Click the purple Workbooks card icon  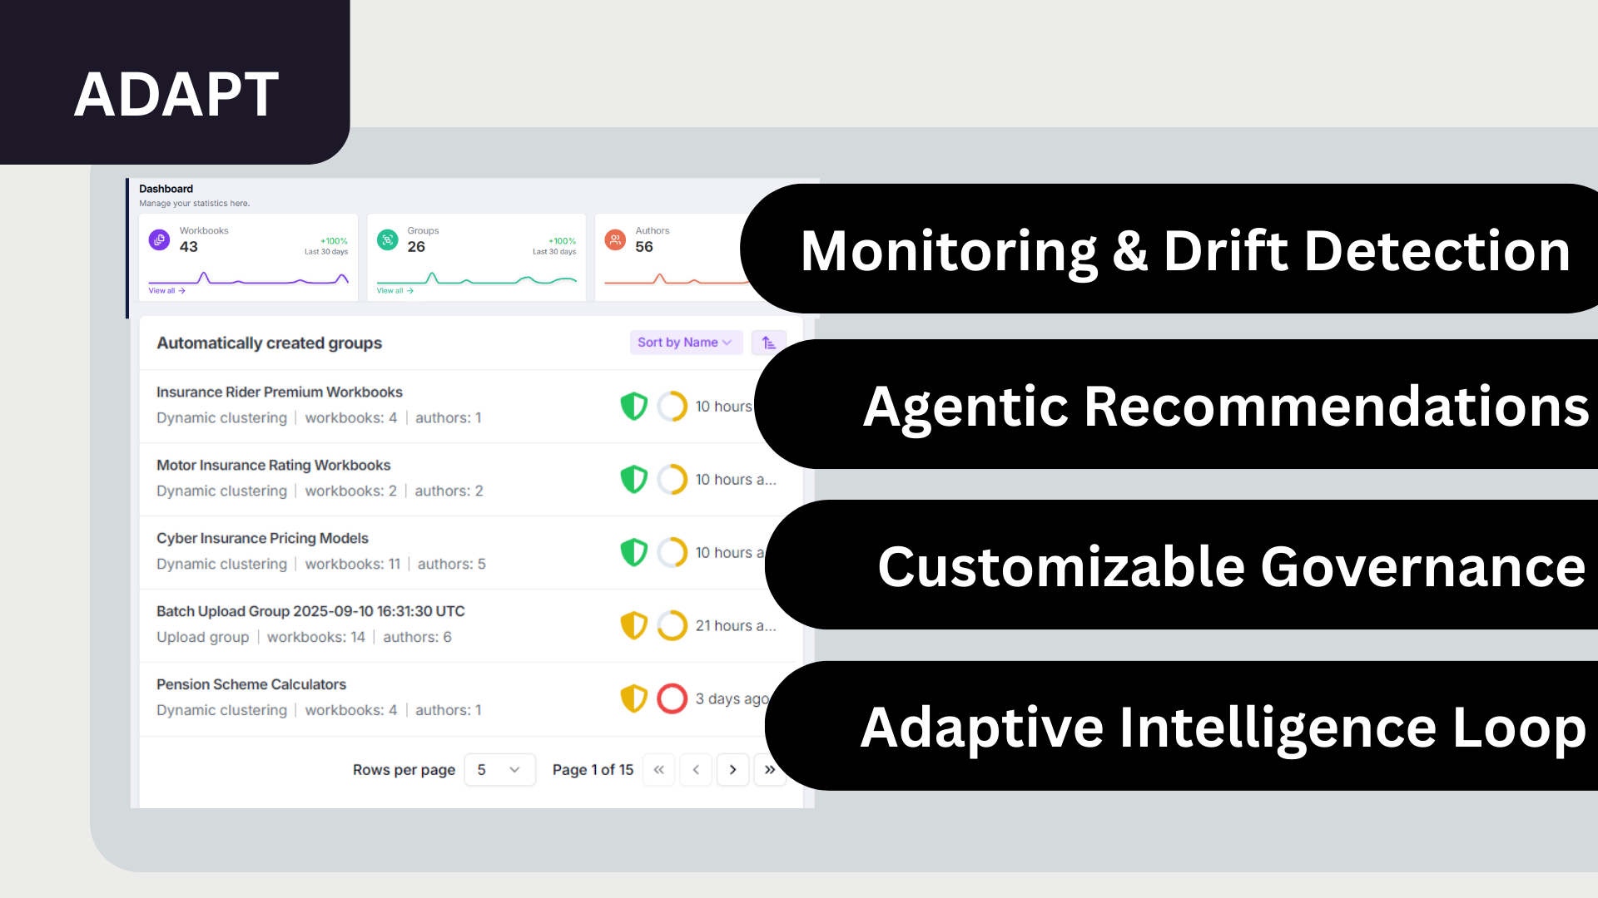pos(159,240)
